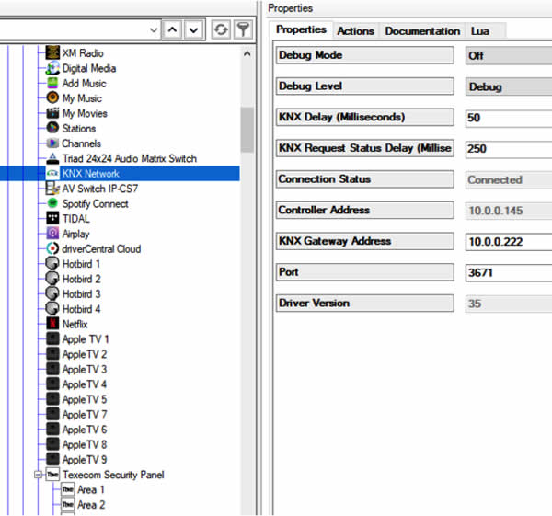The image size is (552, 516).
Task: Click the Debug Mode property label
Action: pos(364,55)
